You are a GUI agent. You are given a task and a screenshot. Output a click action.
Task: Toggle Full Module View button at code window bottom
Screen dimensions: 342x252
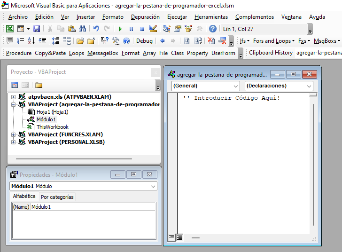click(179, 237)
